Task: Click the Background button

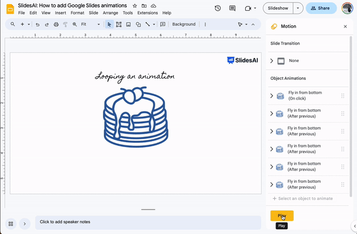Action: click(184, 24)
